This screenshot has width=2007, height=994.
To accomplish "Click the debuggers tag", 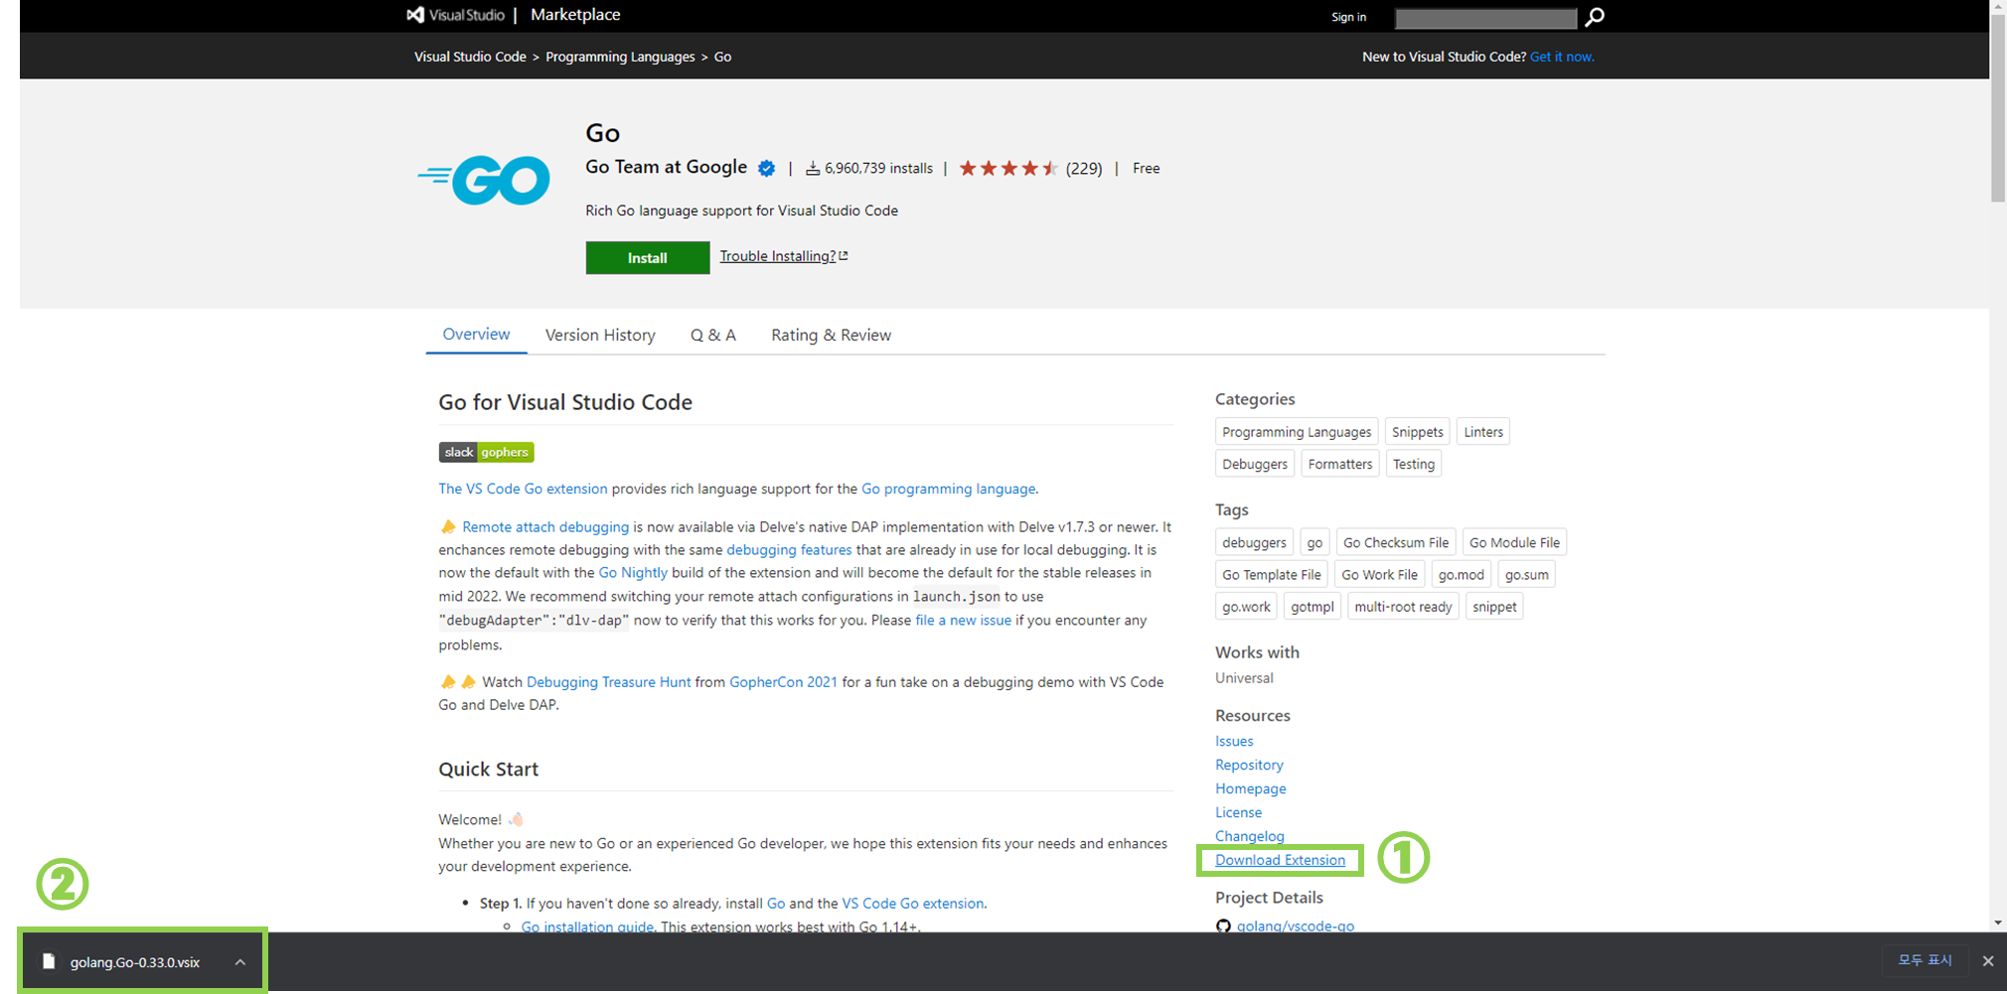I will point(1254,542).
